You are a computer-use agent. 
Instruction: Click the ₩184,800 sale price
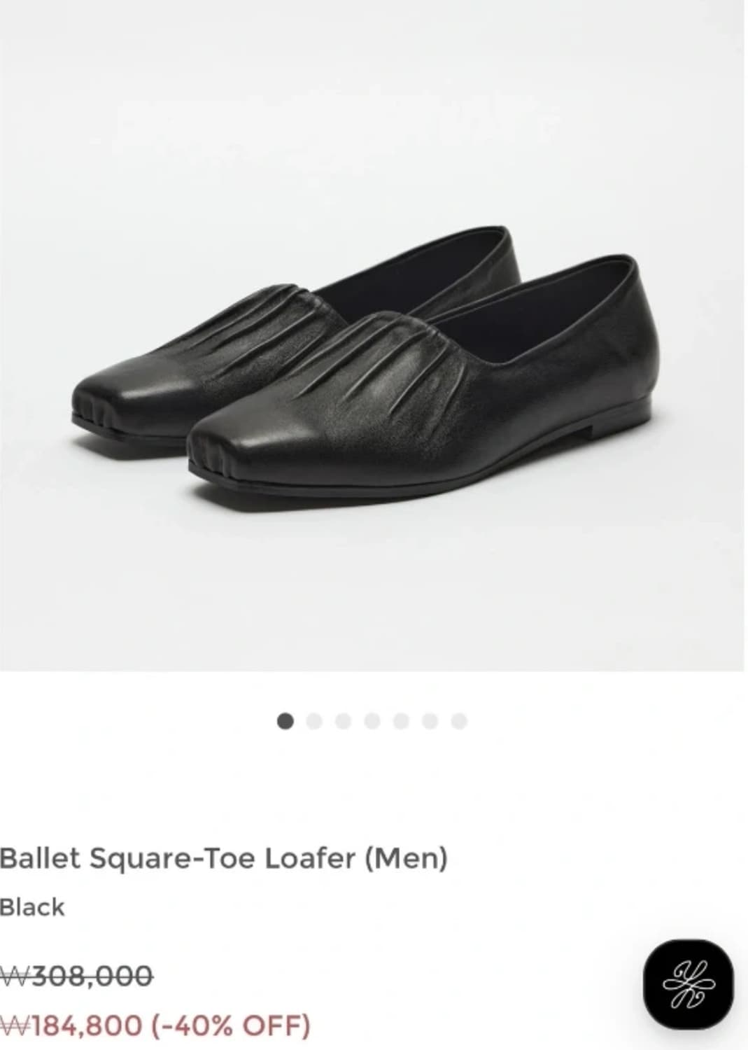[x=71, y=1026]
